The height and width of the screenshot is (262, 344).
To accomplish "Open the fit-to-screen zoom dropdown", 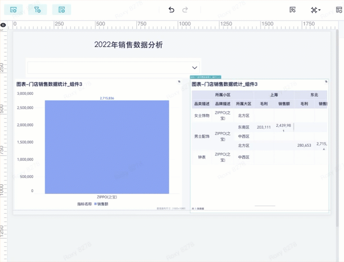I will pos(315,10).
